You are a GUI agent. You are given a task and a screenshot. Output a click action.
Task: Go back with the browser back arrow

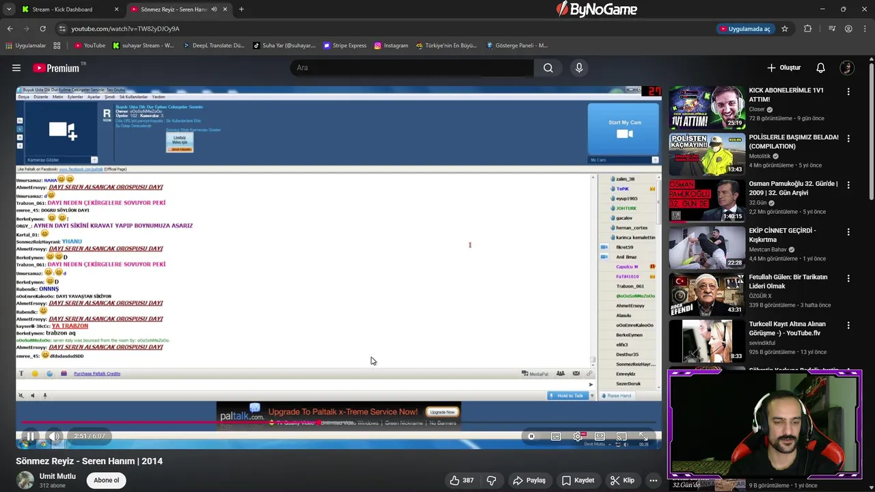tap(10, 29)
